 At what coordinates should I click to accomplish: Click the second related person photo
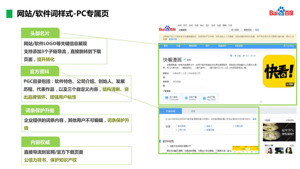[x=279, y=150]
